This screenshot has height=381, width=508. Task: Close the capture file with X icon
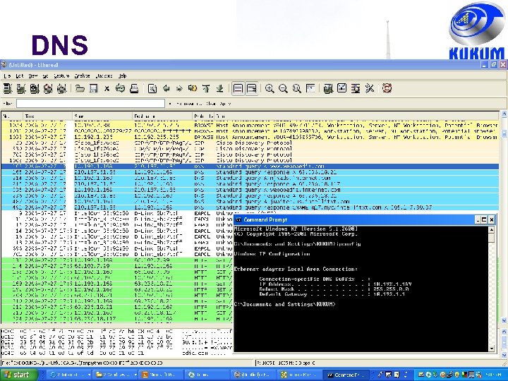pos(107,88)
